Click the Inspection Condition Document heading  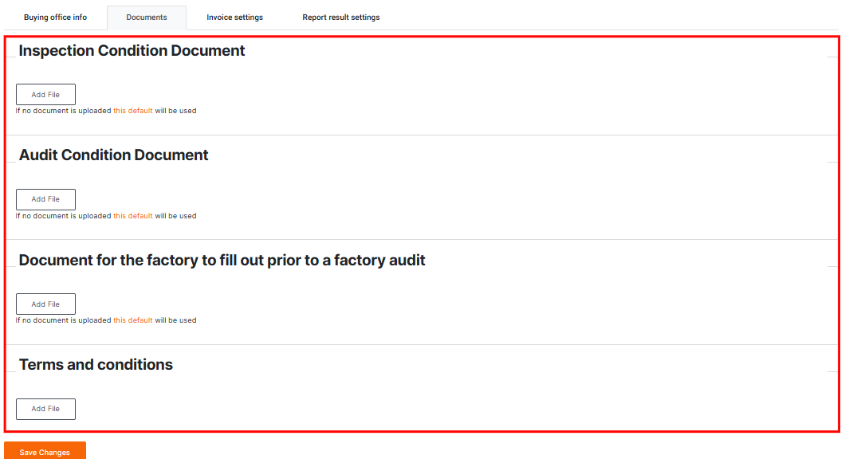132,51
